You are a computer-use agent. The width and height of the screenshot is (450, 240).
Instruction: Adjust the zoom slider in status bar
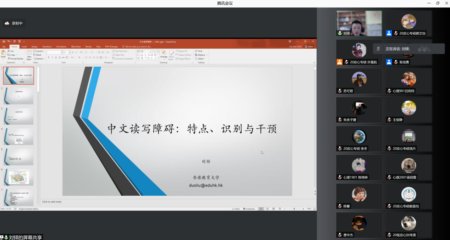294,209
